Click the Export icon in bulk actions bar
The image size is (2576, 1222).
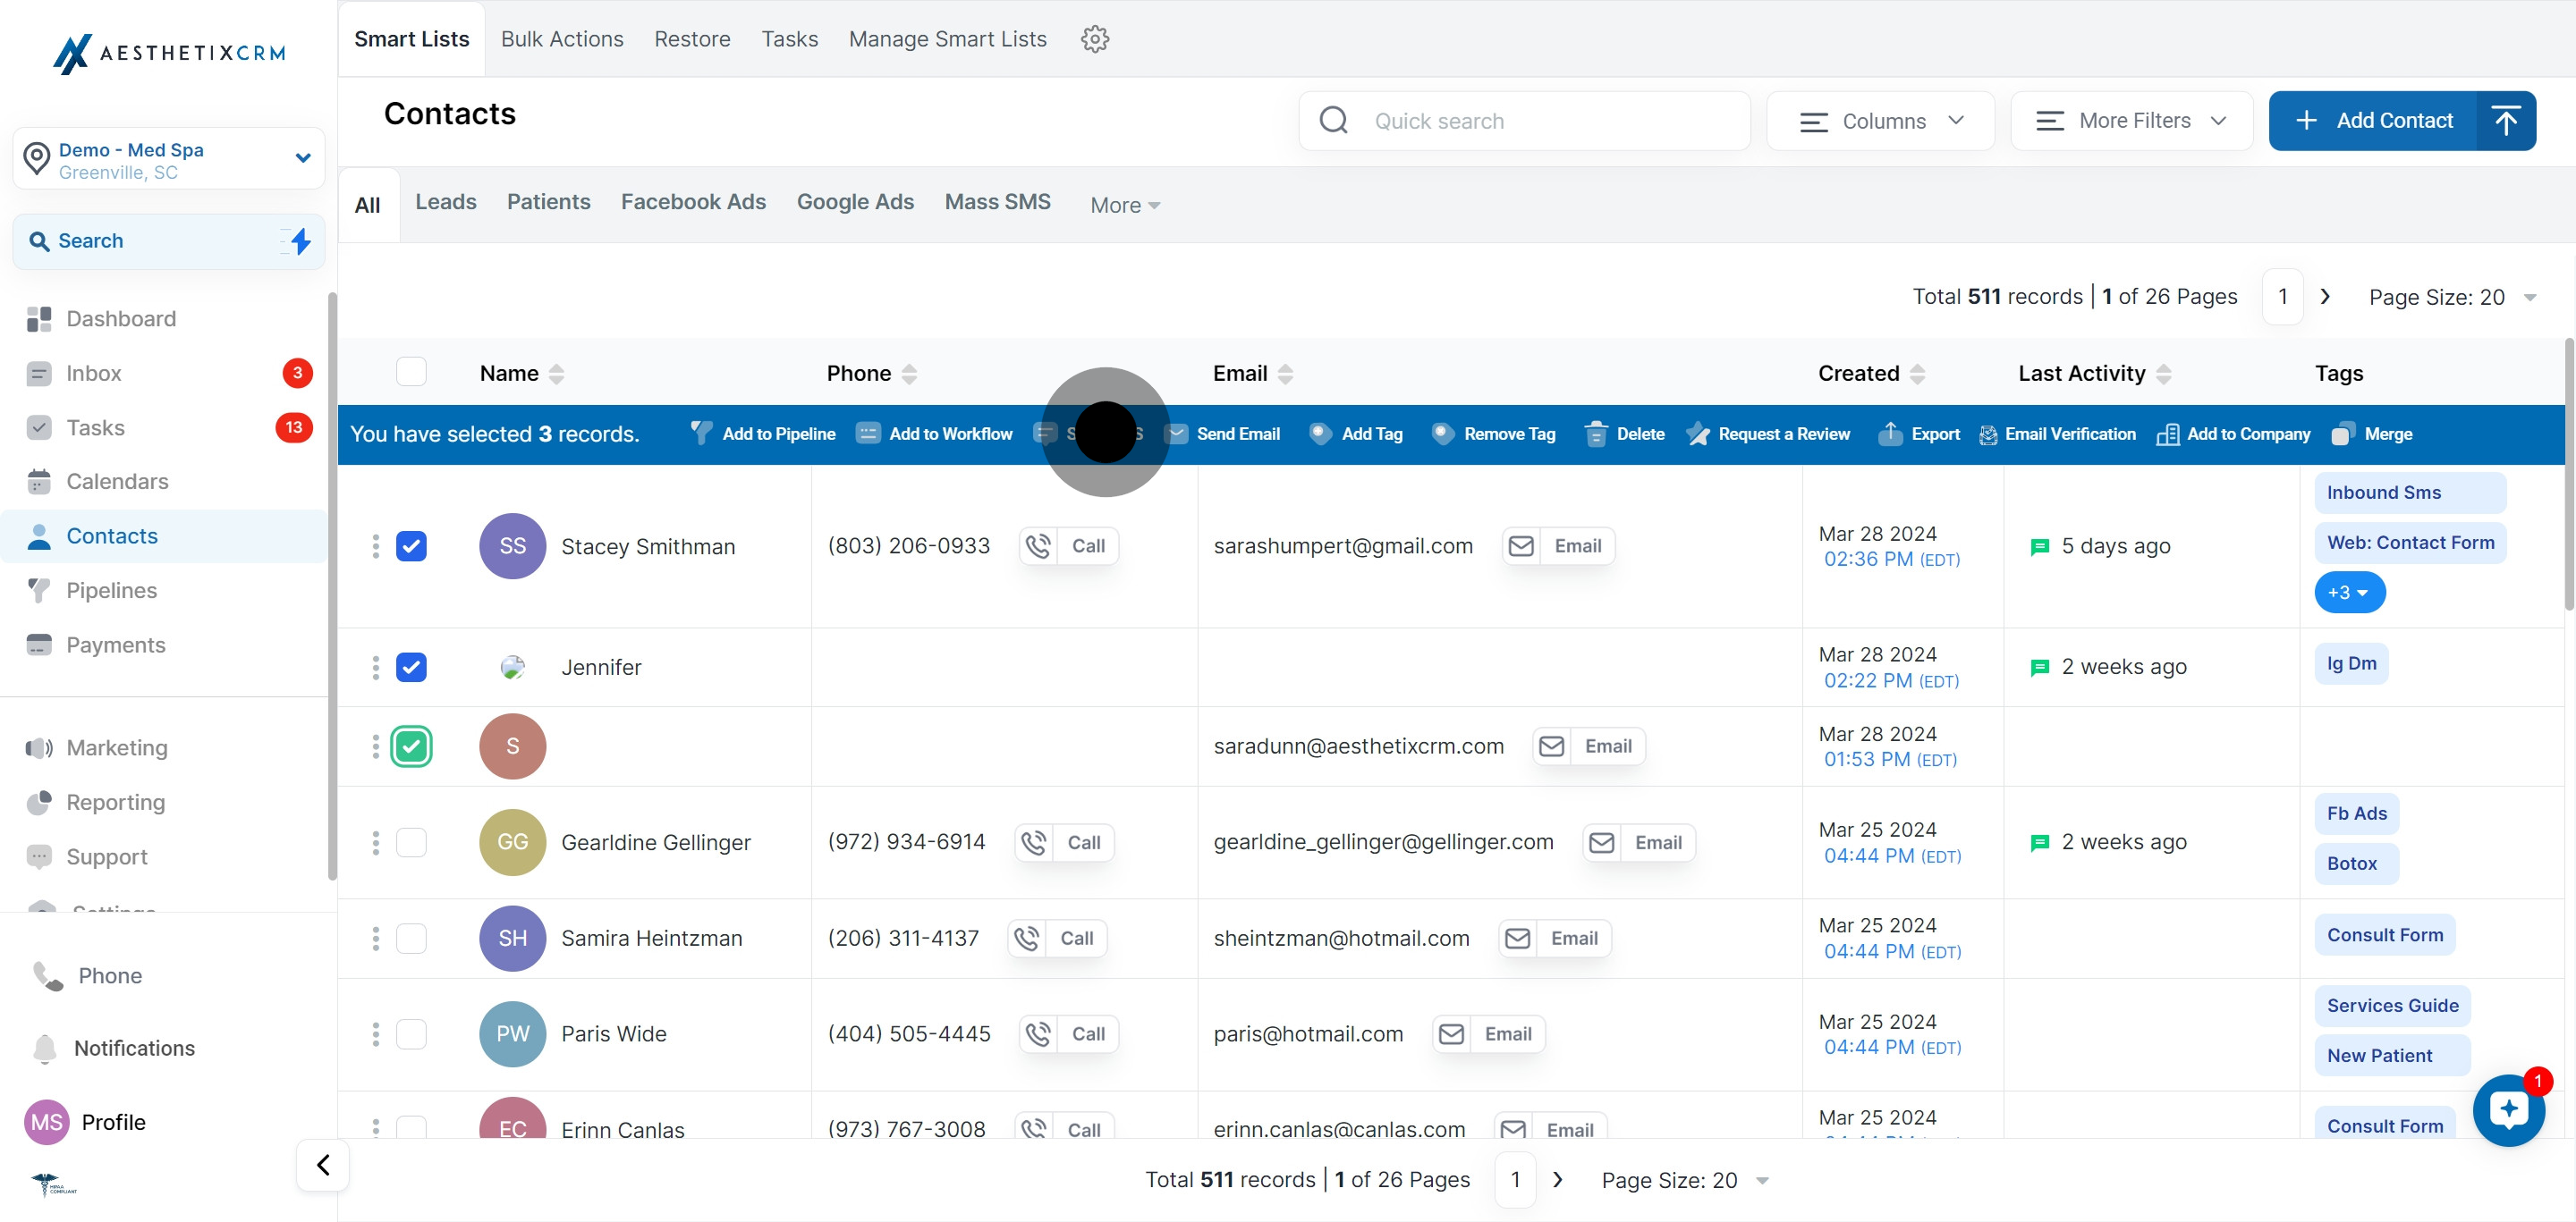(1890, 434)
